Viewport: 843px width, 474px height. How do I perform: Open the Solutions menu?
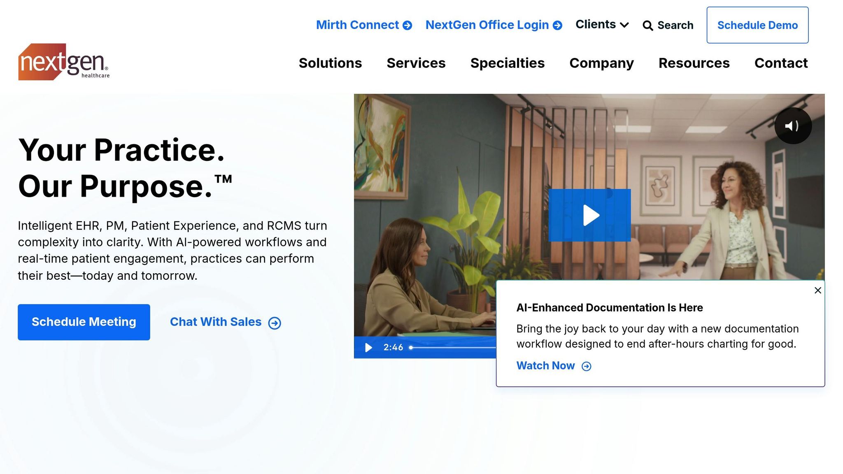click(x=330, y=63)
